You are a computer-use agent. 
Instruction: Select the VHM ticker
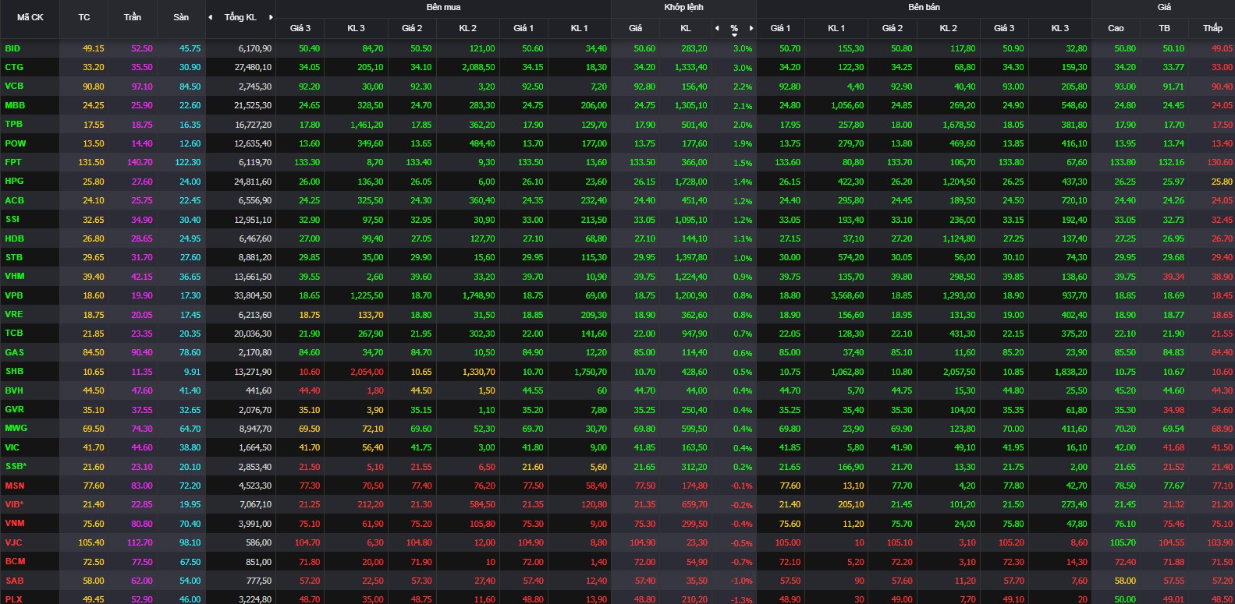pos(15,276)
